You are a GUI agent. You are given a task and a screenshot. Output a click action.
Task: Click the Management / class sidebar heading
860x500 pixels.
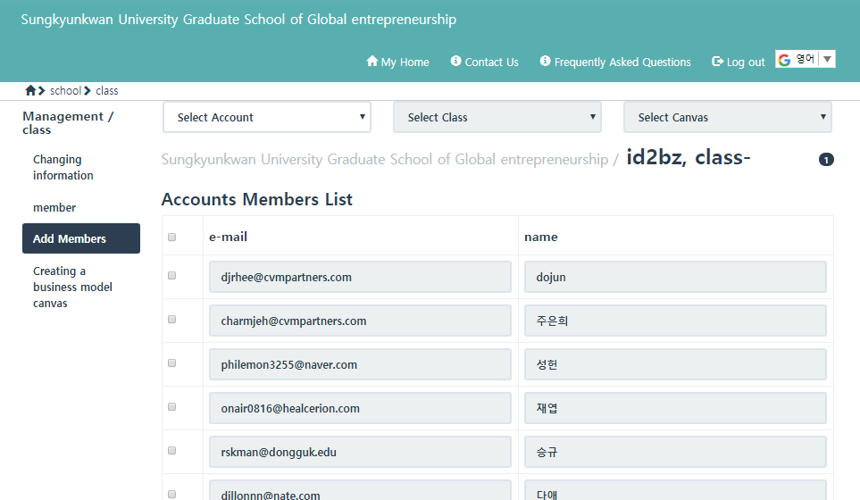click(68, 123)
